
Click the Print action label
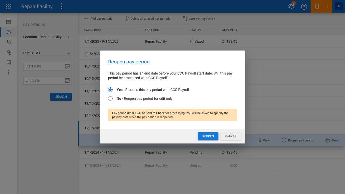(x=335, y=140)
